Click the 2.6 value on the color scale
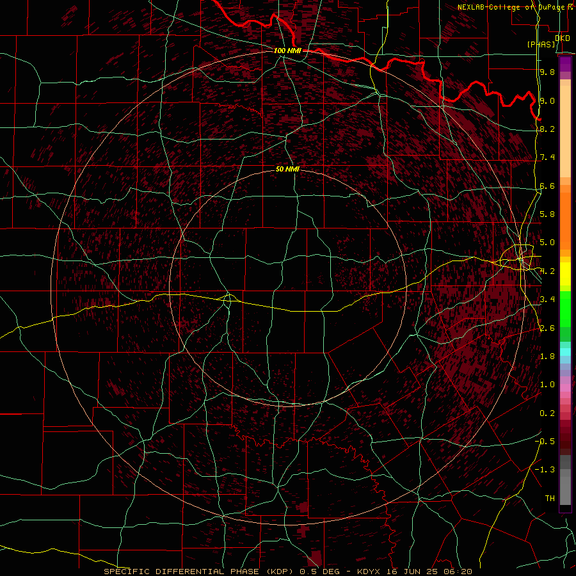 547,328
